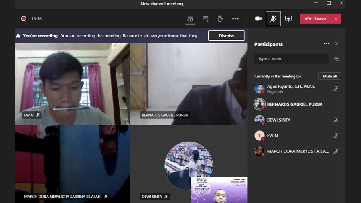
Task: Open the meeting chat icon
Action: coord(205,19)
